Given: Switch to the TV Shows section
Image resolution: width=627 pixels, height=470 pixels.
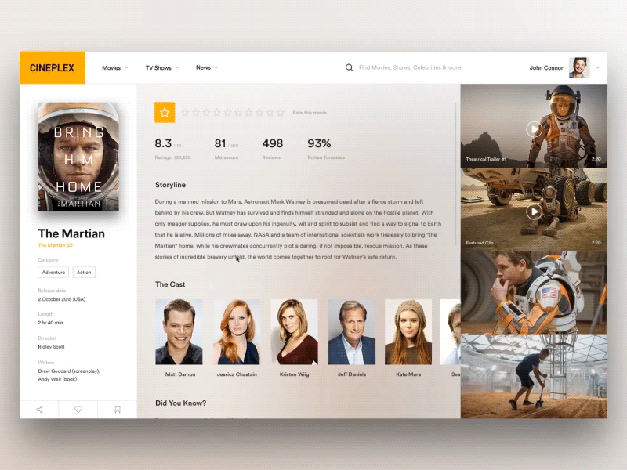Looking at the screenshot, I should 158,68.
